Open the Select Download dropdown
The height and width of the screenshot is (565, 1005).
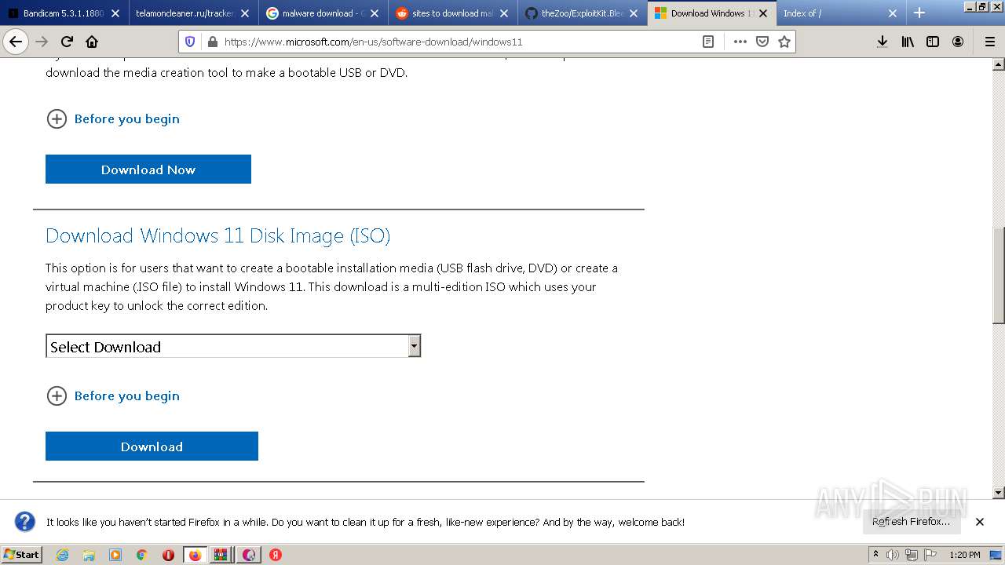233,346
